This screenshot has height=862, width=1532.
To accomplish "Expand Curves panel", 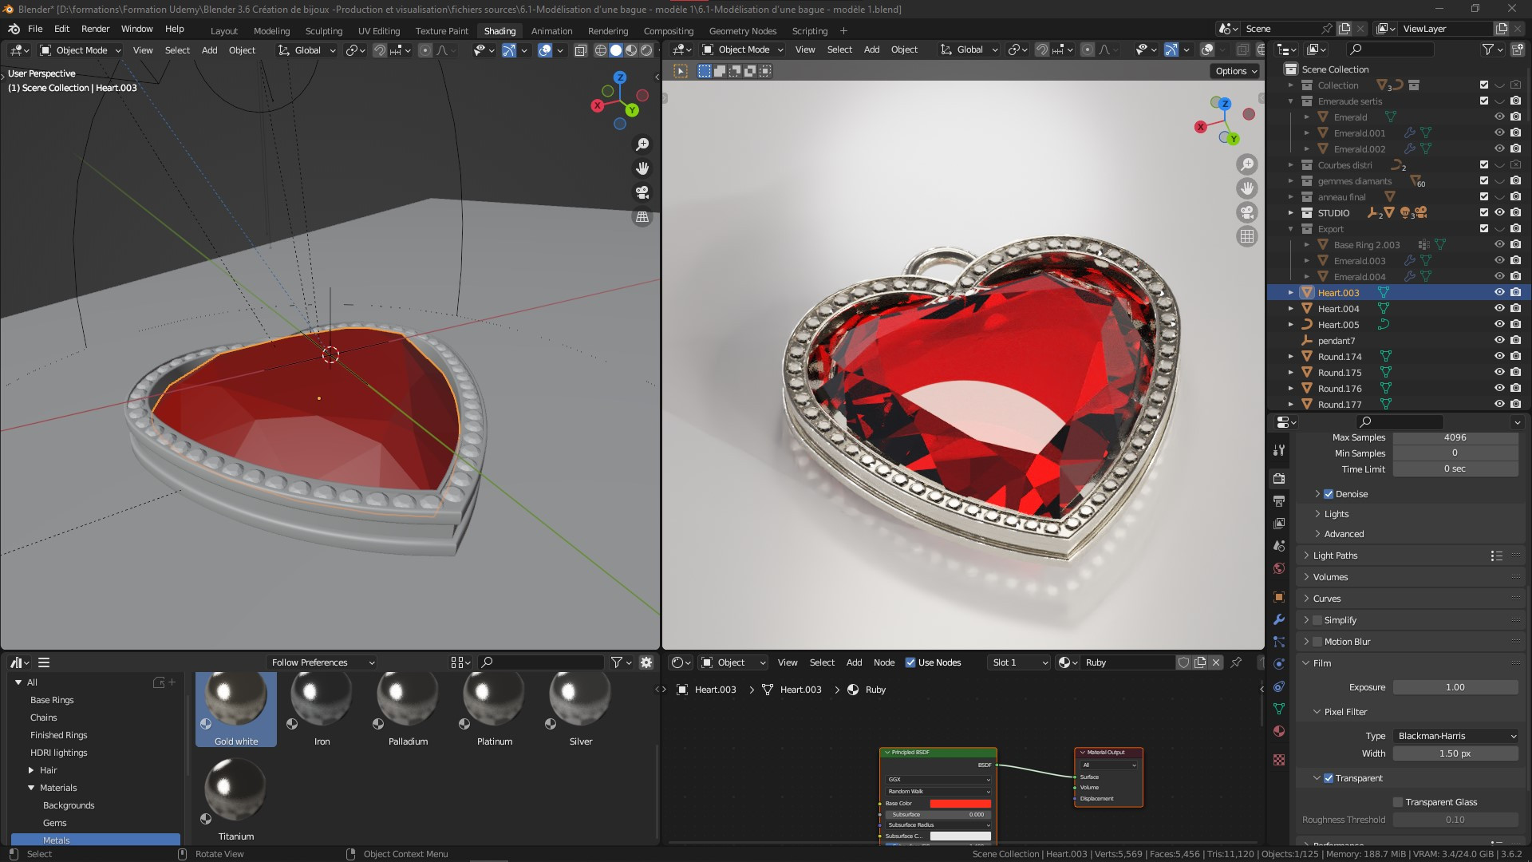I will tap(1326, 599).
